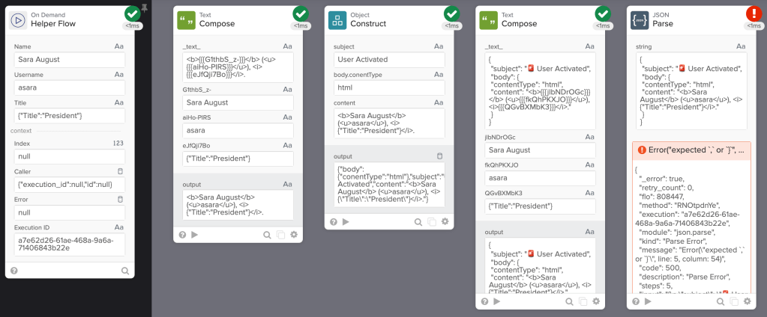The height and width of the screenshot is (317, 767).
Task: Open the 123 type selector for Index field
Action: click(x=118, y=144)
